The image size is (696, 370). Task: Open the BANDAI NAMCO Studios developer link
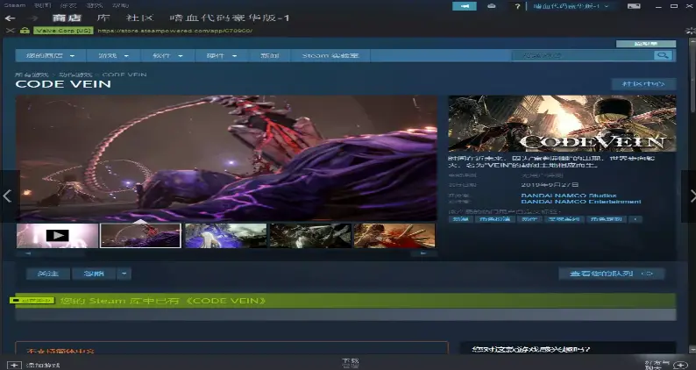[x=569, y=196]
